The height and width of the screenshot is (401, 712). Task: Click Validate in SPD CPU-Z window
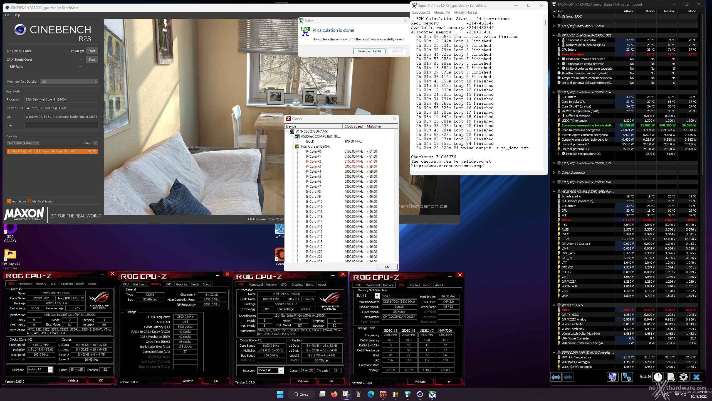pyautogui.click(x=420, y=382)
